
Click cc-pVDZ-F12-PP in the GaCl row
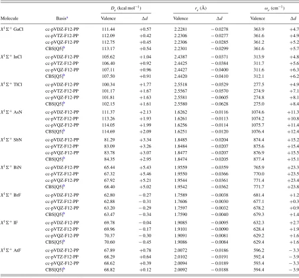click(62, 30)
